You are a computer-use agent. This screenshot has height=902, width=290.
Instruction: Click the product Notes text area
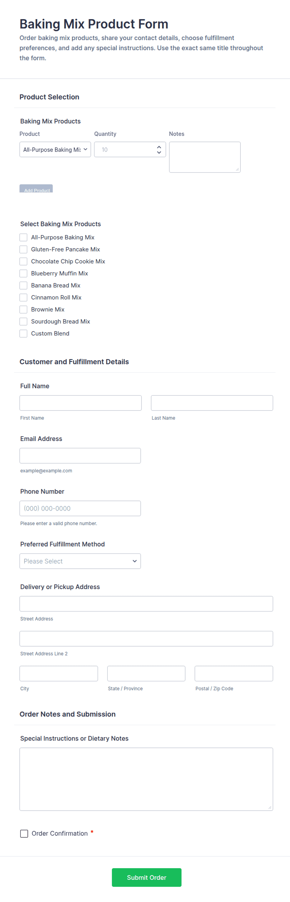[x=205, y=157]
